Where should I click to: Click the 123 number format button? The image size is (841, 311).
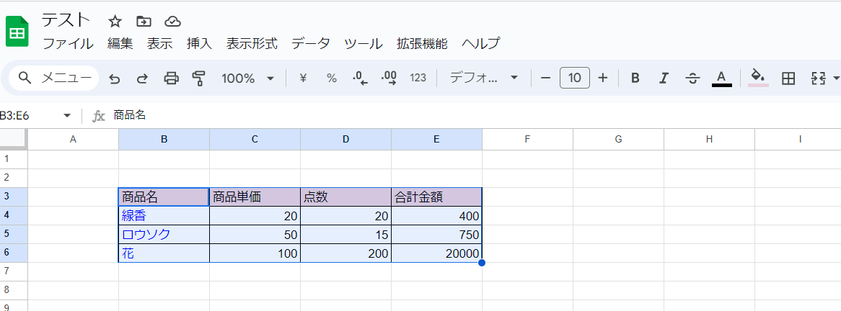click(x=418, y=78)
